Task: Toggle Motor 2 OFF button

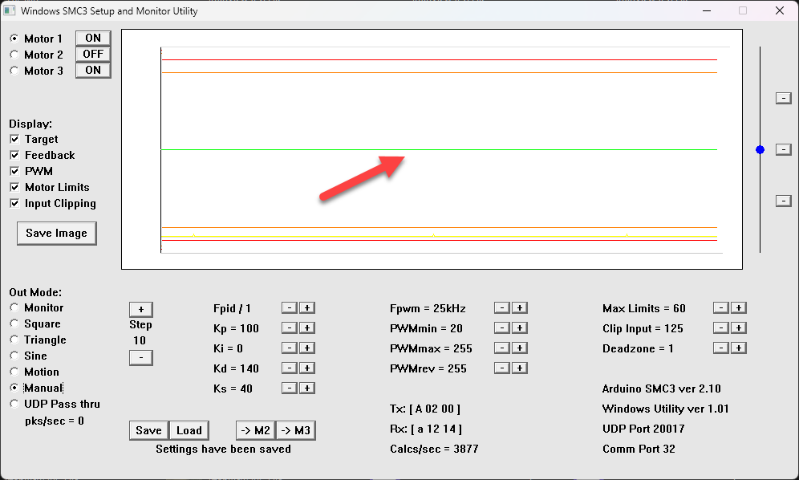Action: [x=93, y=55]
